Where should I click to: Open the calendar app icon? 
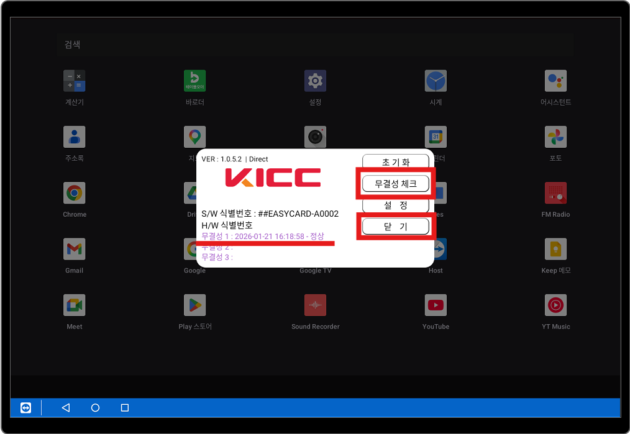[436, 137]
